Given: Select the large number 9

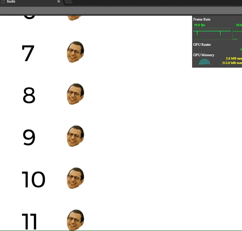Looking at the screenshot, I should coord(29,137).
